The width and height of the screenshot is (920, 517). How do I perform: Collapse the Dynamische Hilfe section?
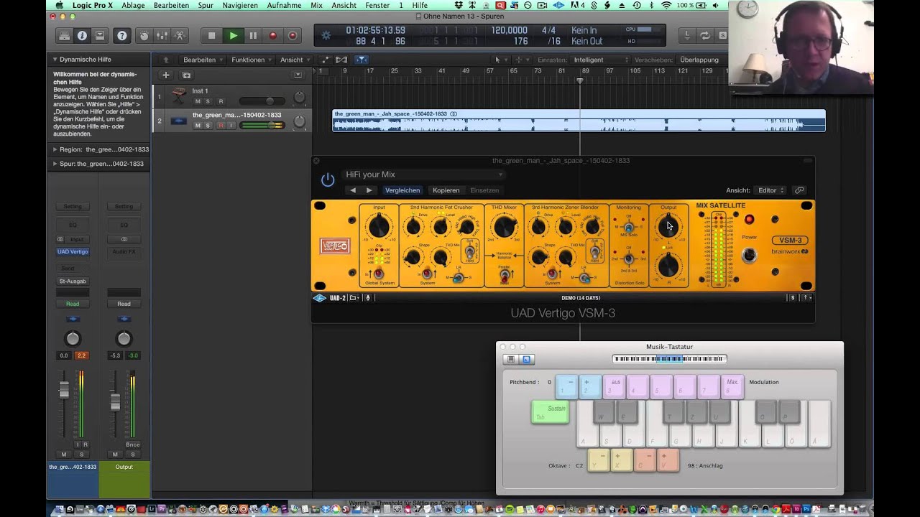pyautogui.click(x=55, y=60)
